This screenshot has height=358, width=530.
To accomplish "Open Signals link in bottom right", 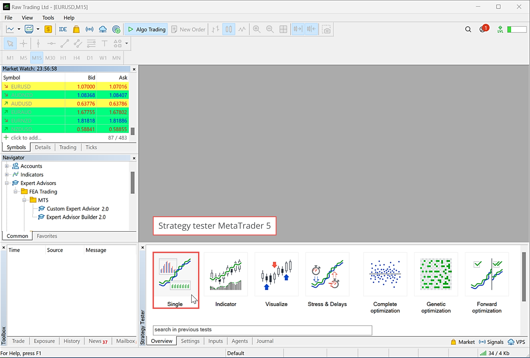I will click(x=491, y=342).
